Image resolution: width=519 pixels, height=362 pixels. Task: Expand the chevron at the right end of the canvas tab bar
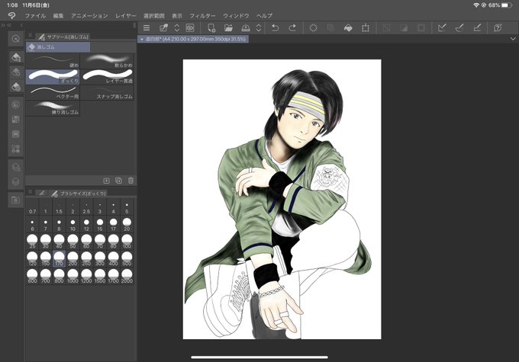[513, 39]
